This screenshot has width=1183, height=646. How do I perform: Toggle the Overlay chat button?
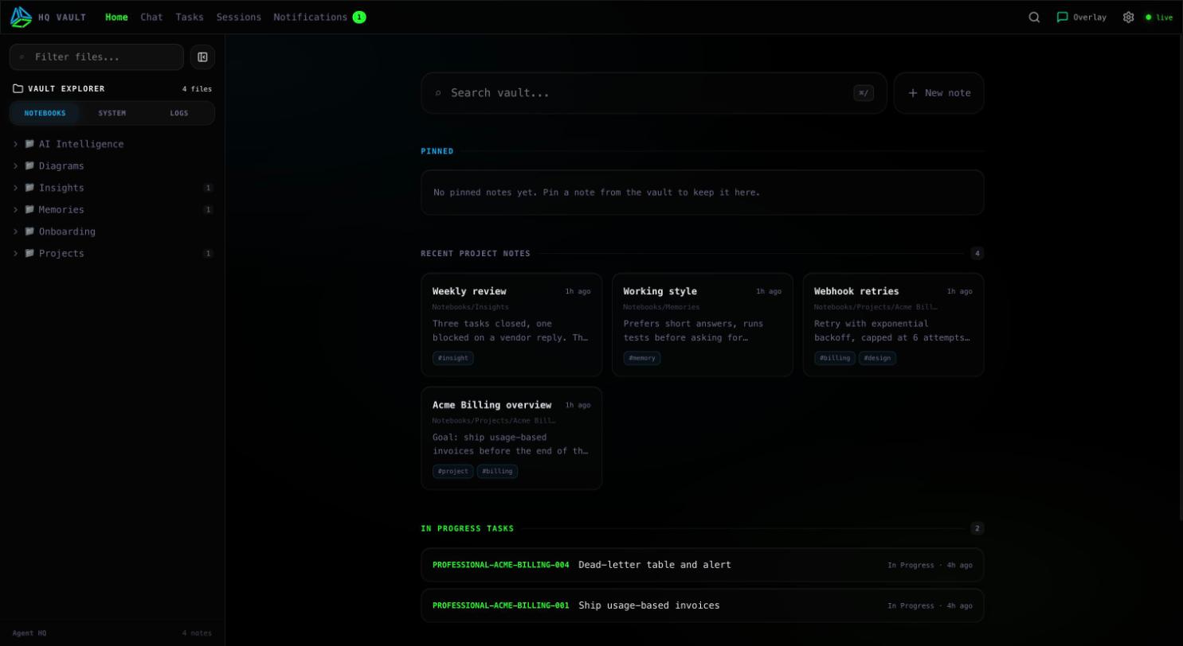point(1081,17)
